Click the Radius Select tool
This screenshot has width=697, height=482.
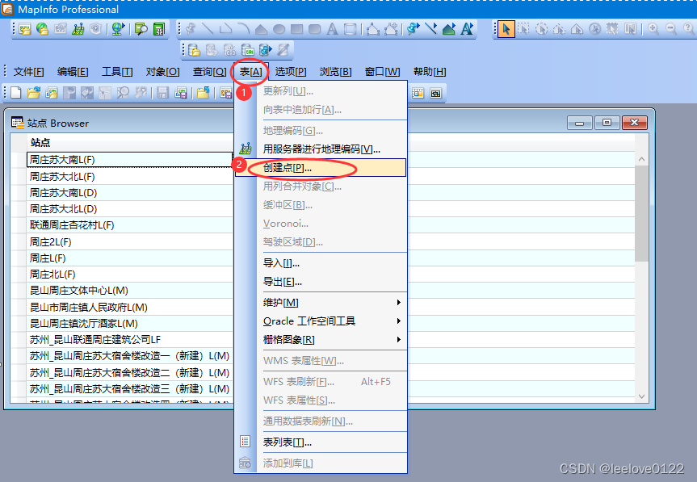pyautogui.click(x=541, y=29)
